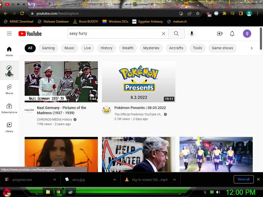Open the purple 'g' account avatar
The height and width of the screenshot is (197, 263).
click(x=247, y=34)
